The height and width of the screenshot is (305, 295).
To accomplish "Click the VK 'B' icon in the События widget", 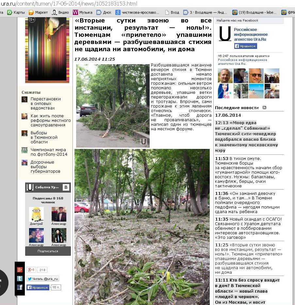I will click(66, 187).
